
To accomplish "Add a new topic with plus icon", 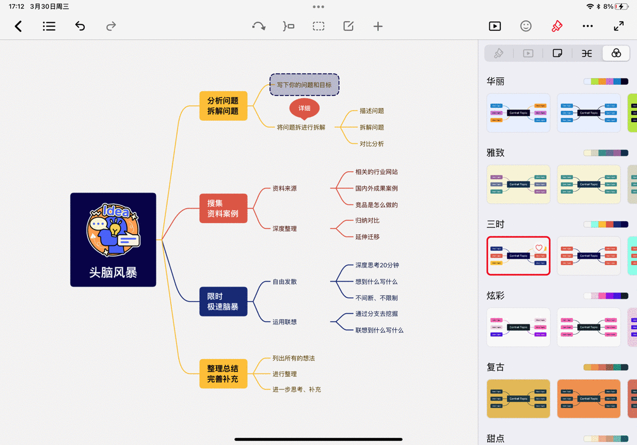I will 378,26.
